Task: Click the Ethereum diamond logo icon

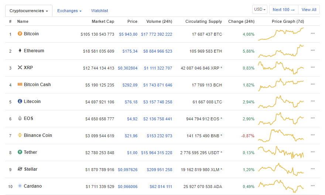Action: [x=20, y=50]
